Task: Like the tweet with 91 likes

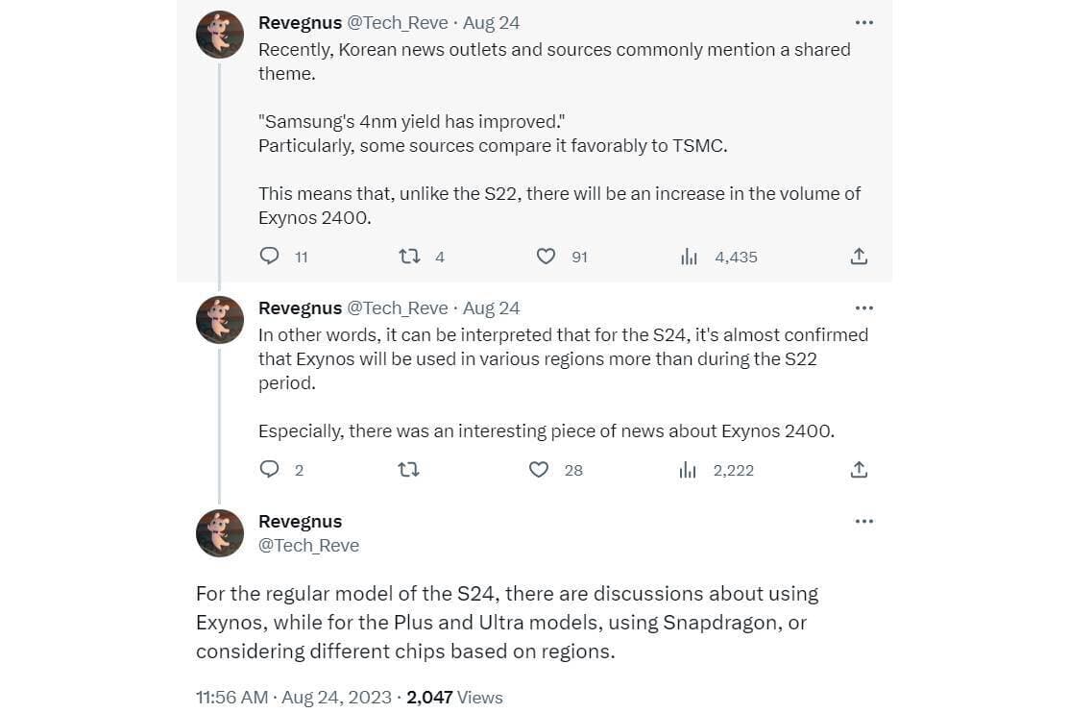Action: (x=546, y=257)
